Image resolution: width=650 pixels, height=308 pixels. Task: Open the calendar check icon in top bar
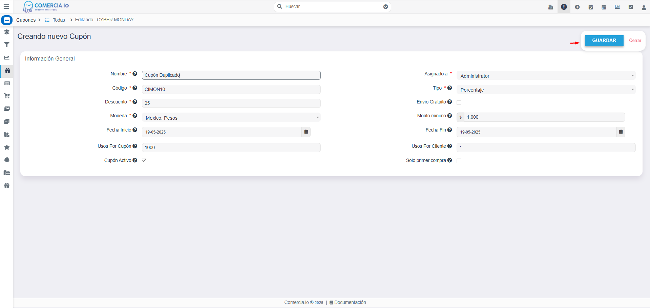591,7
